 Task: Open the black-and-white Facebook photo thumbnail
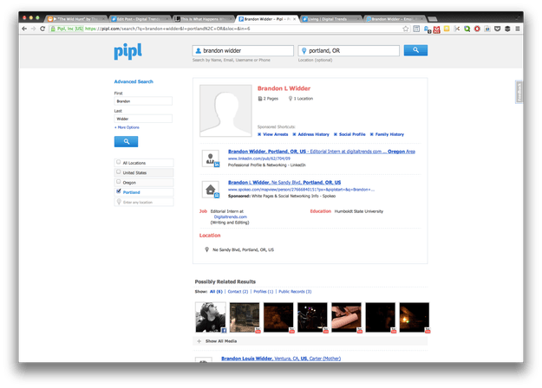[211, 317]
